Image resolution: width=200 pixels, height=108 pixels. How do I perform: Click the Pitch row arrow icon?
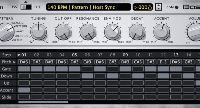click(14, 62)
